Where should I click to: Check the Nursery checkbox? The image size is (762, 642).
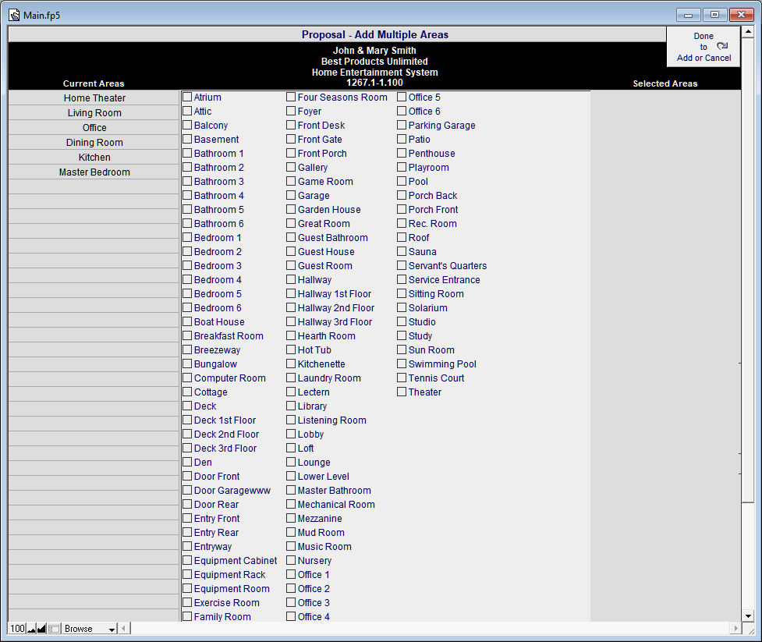click(x=291, y=560)
